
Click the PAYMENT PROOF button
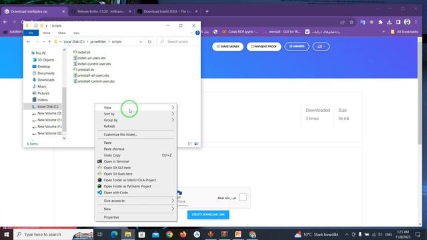point(264,47)
